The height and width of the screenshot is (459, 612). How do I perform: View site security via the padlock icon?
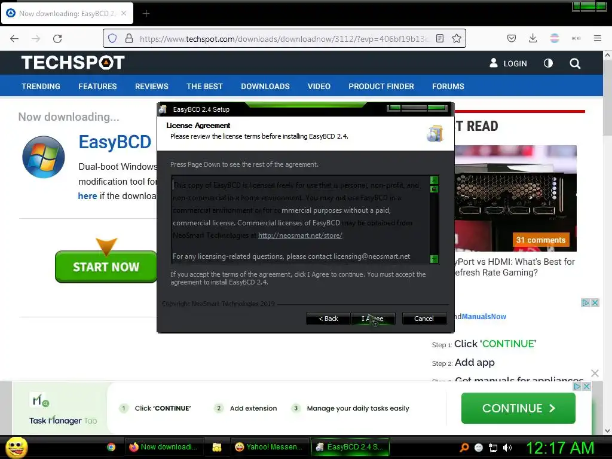click(129, 38)
